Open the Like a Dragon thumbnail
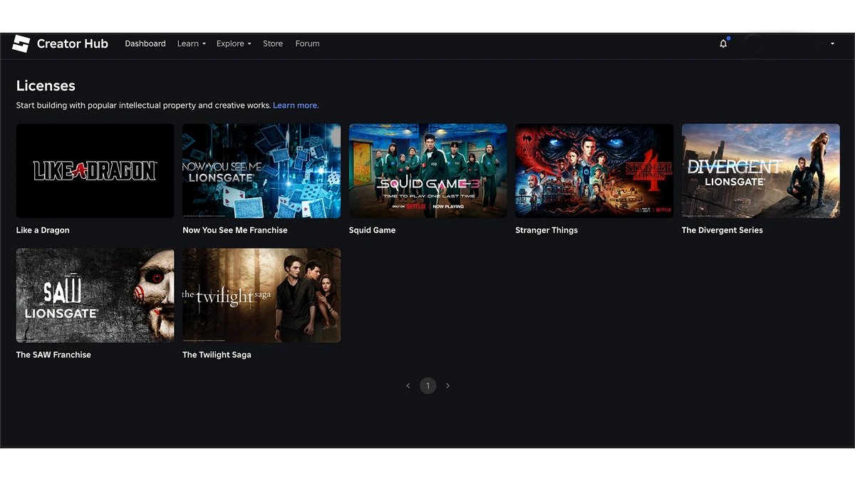The width and height of the screenshot is (855, 481). coord(95,171)
